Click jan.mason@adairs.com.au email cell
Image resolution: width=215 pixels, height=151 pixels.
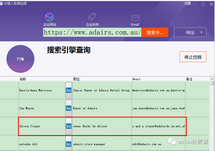pos(158,108)
